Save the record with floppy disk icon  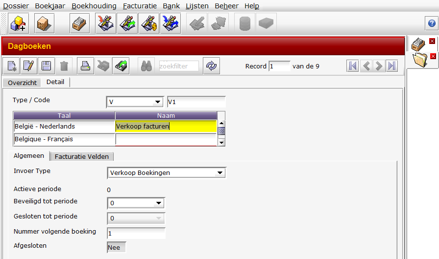coord(46,66)
